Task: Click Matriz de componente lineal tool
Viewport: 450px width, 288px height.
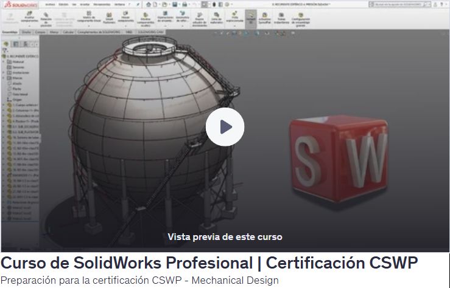Action: (x=89, y=18)
